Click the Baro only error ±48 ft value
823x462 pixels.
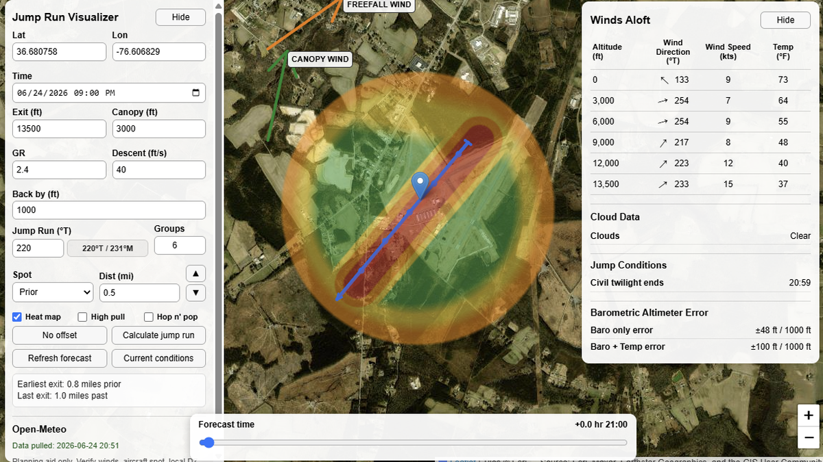(x=783, y=331)
